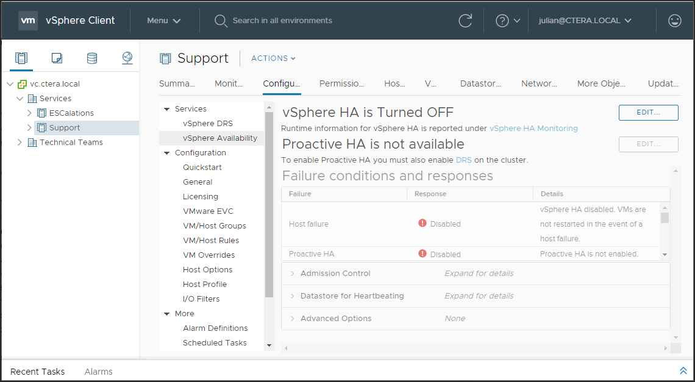Image resolution: width=695 pixels, height=382 pixels.
Task: Open the Datastores tab
Action: (480, 83)
